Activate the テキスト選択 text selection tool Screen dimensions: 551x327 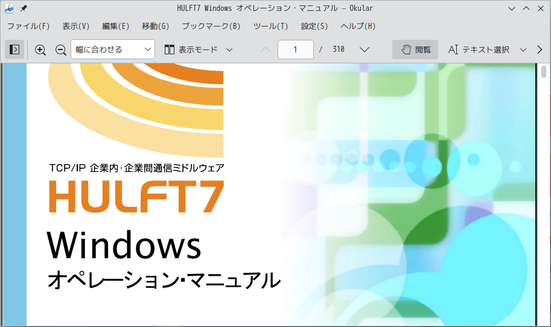click(479, 49)
